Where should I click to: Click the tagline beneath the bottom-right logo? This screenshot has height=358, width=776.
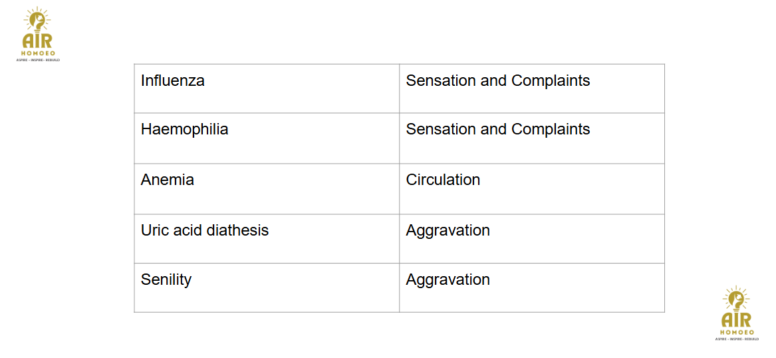(736, 339)
